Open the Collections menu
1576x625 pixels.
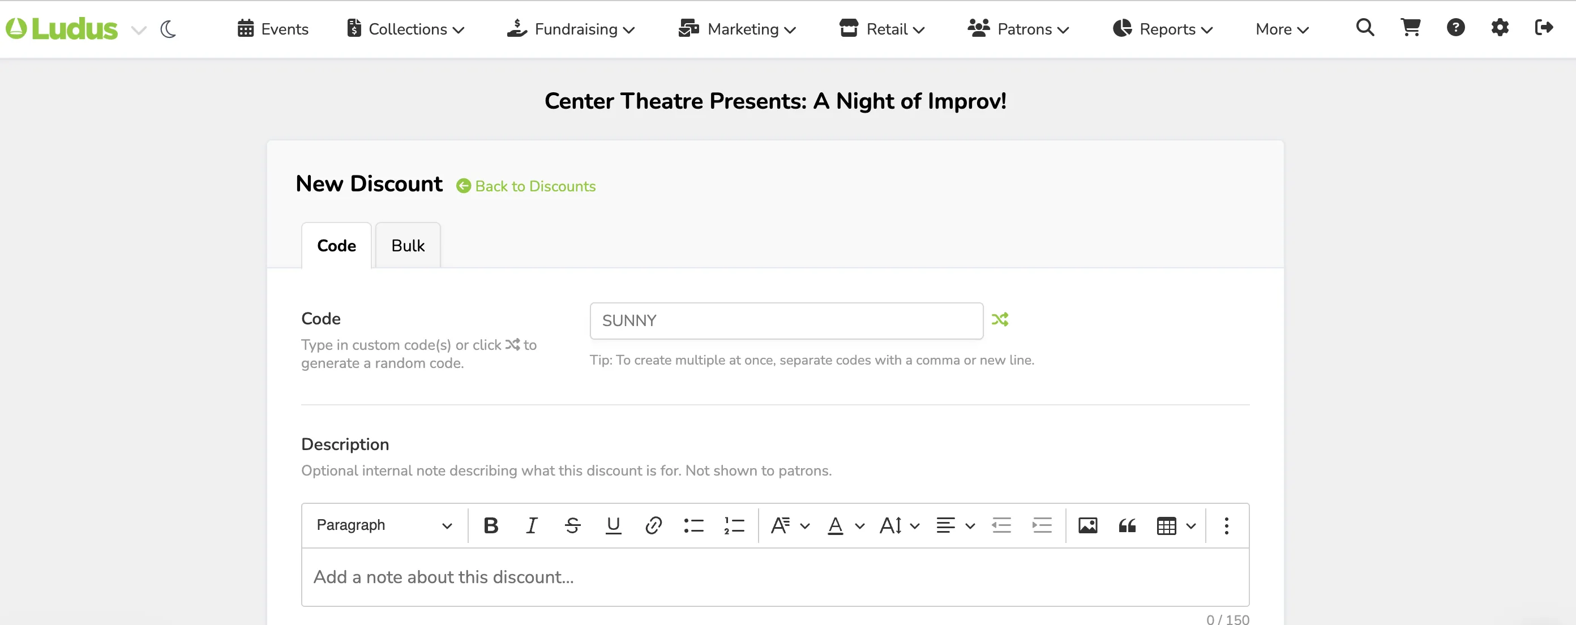pyautogui.click(x=406, y=29)
